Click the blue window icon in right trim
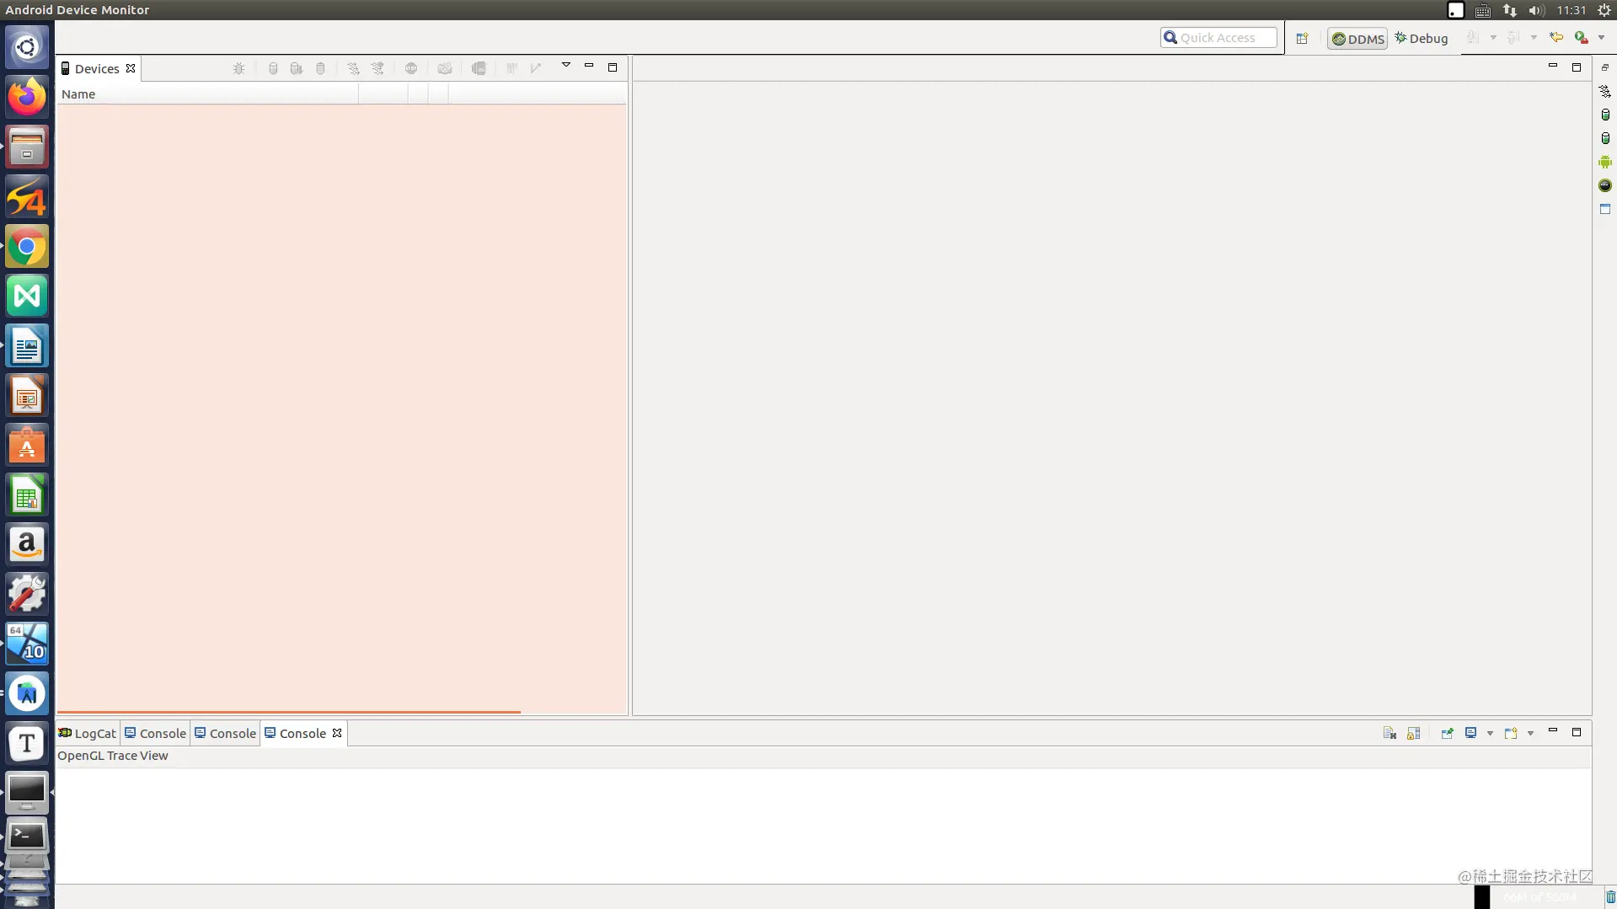 [1605, 209]
